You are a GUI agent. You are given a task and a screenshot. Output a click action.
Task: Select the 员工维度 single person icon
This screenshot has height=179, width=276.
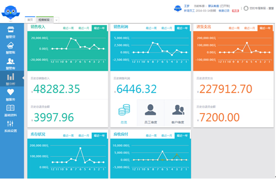tap(150, 110)
